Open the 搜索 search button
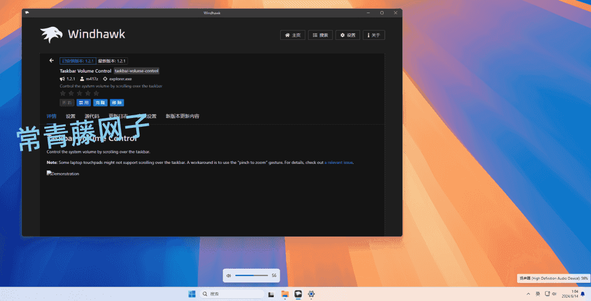This screenshot has height=301, width=591. pyautogui.click(x=320, y=35)
